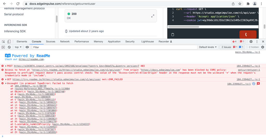Reload the current page

click(18, 4)
